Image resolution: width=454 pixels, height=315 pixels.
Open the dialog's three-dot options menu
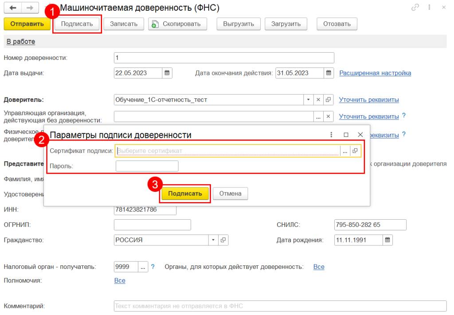click(x=331, y=135)
